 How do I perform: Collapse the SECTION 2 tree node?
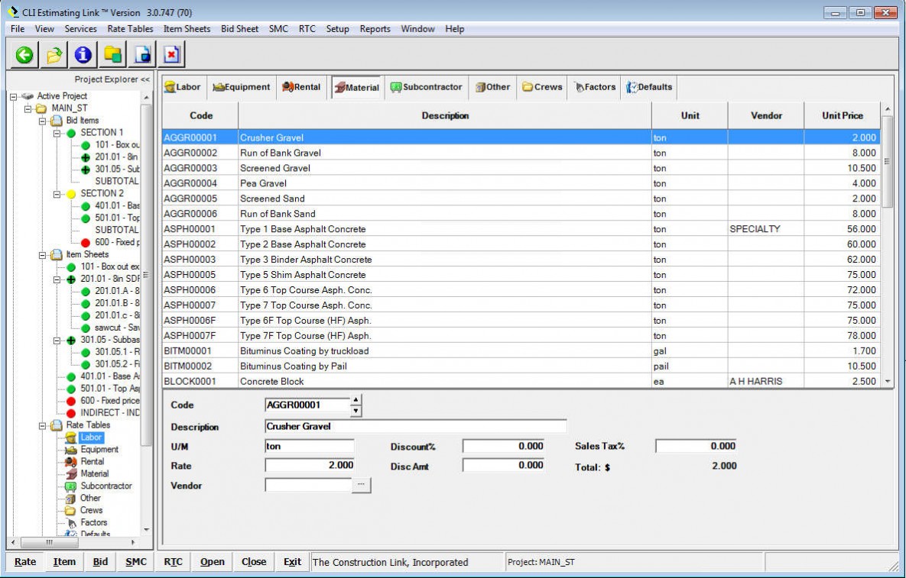point(57,194)
